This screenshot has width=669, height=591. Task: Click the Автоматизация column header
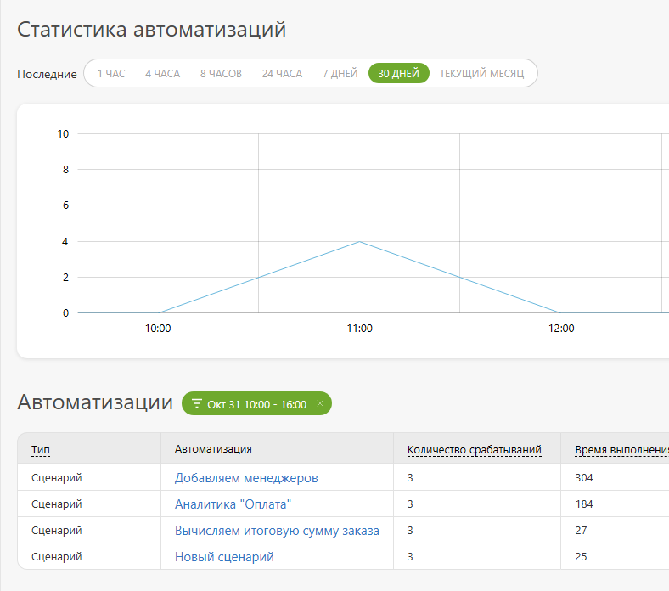[213, 449]
